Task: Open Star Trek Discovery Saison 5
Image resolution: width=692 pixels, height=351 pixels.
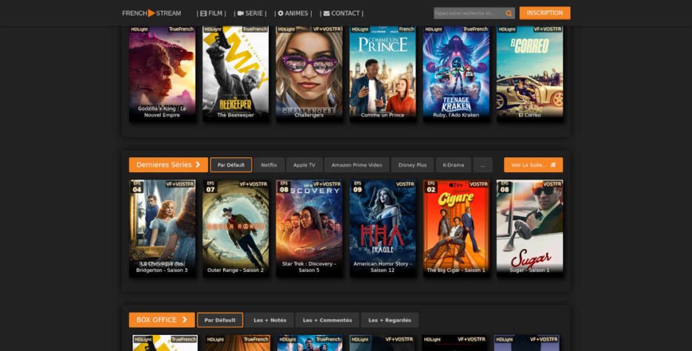Action: click(309, 228)
